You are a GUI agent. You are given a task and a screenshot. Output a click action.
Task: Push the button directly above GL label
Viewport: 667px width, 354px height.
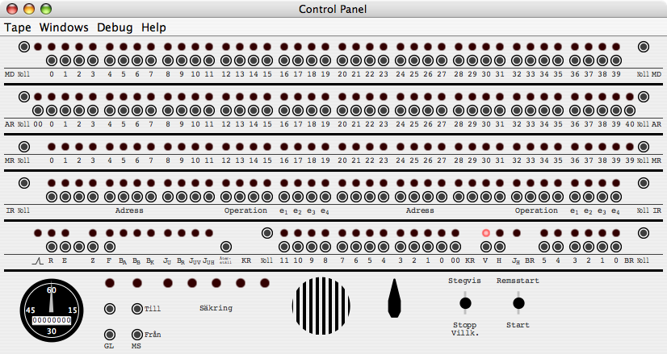click(110, 335)
